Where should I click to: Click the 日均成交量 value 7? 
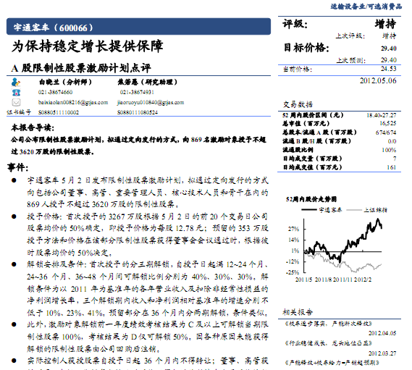pyautogui.click(x=395, y=159)
